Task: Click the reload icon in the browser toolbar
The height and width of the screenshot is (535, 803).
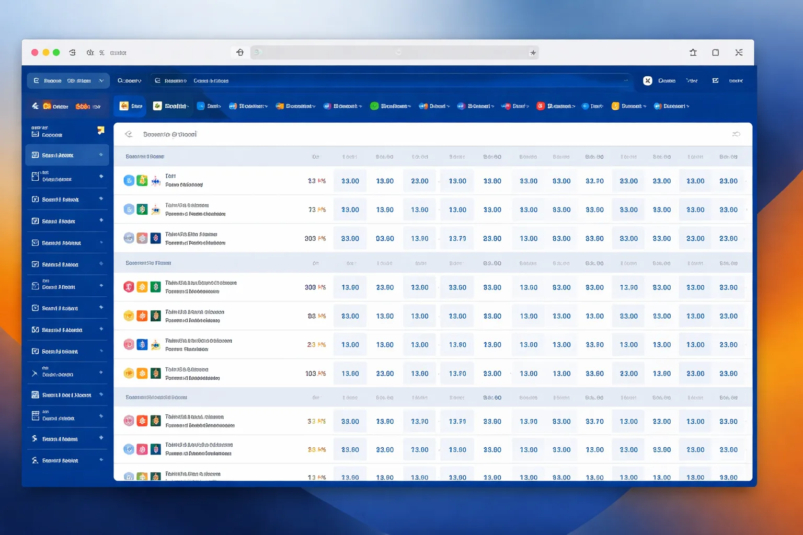Action: [x=73, y=52]
